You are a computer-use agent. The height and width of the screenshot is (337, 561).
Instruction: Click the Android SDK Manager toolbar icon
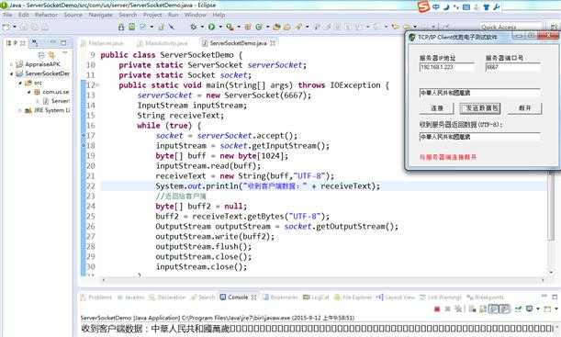pyautogui.click(x=121, y=27)
